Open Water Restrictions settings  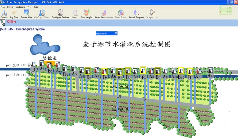[104, 14]
